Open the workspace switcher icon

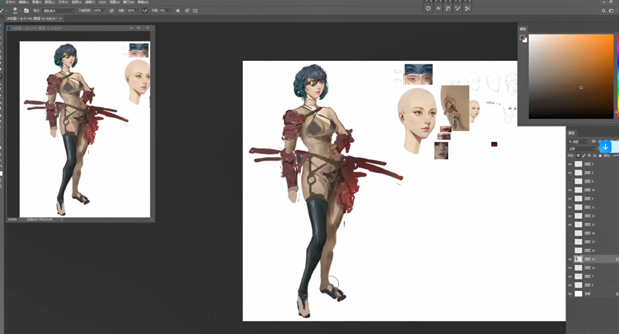point(611,11)
